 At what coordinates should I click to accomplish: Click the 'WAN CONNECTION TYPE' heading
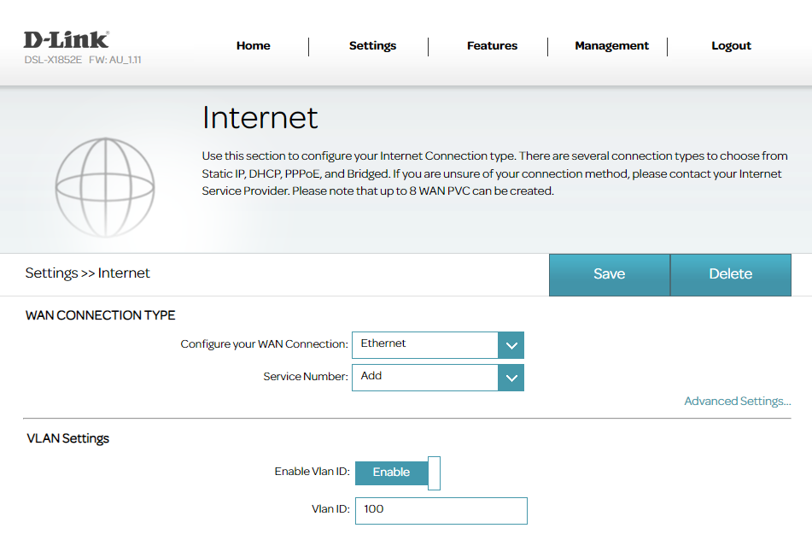[101, 315]
